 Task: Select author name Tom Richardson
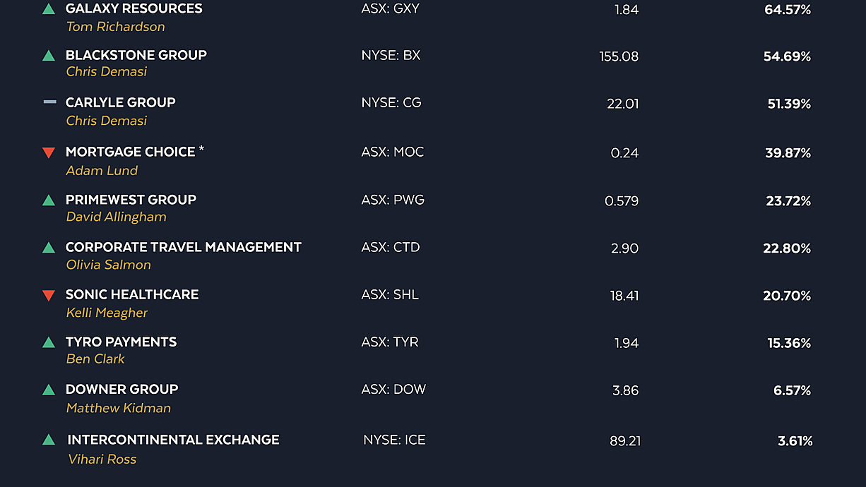(116, 27)
